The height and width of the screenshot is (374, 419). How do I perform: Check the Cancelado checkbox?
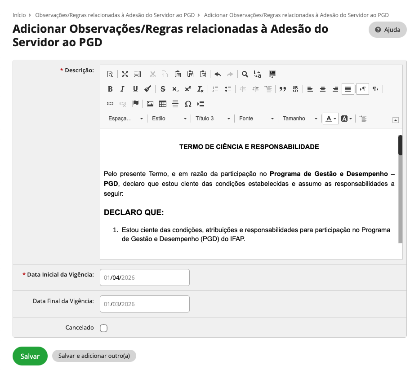pyautogui.click(x=104, y=328)
